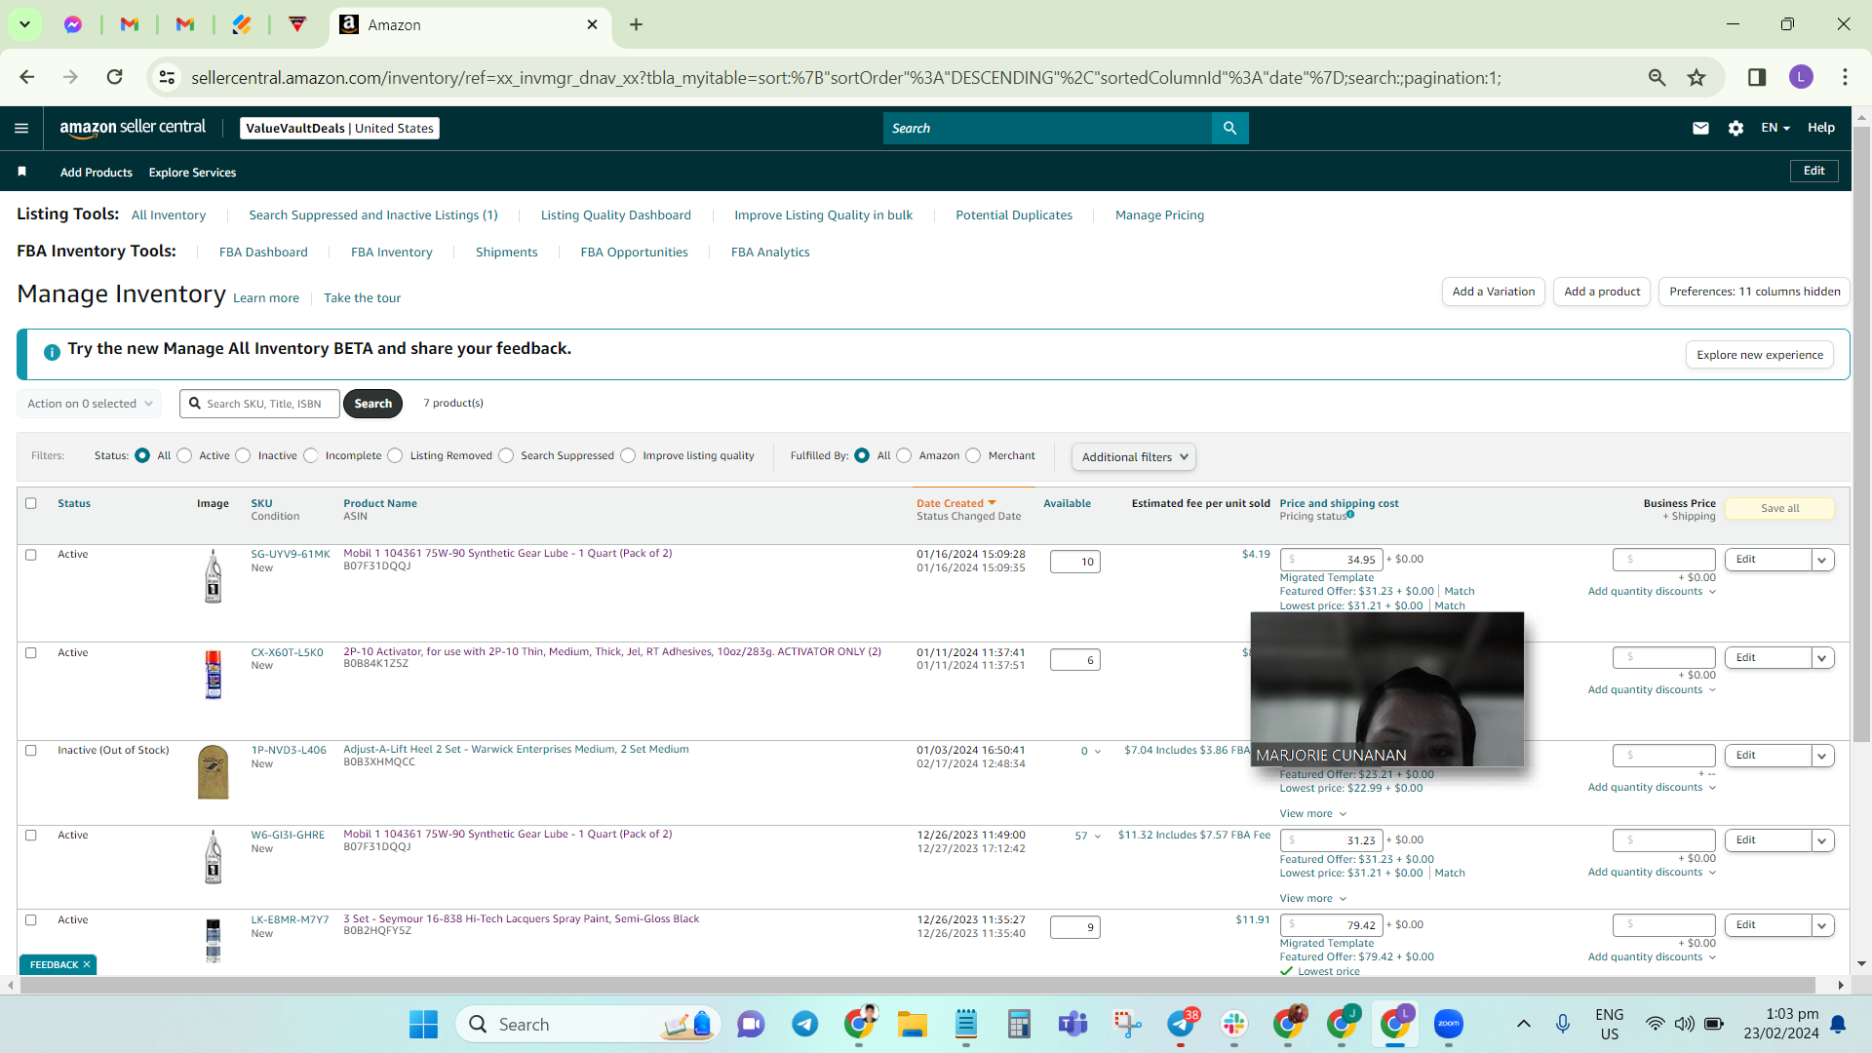Switch to the first Gmail pinned tab
This screenshot has width=1872, height=1053.
(x=130, y=24)
